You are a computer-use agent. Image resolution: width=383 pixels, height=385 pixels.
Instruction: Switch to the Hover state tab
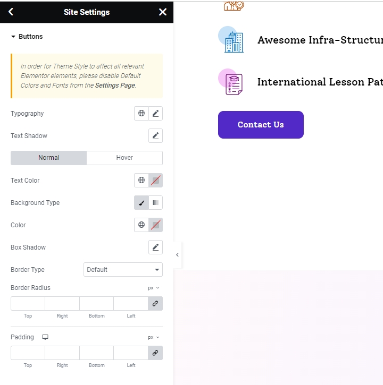tap(124, 158)
